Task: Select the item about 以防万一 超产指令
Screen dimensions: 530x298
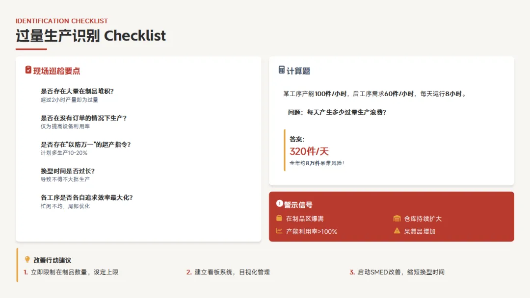Action: [x=85, y=145]
